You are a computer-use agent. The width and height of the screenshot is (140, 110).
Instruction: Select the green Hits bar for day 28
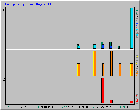119,47
